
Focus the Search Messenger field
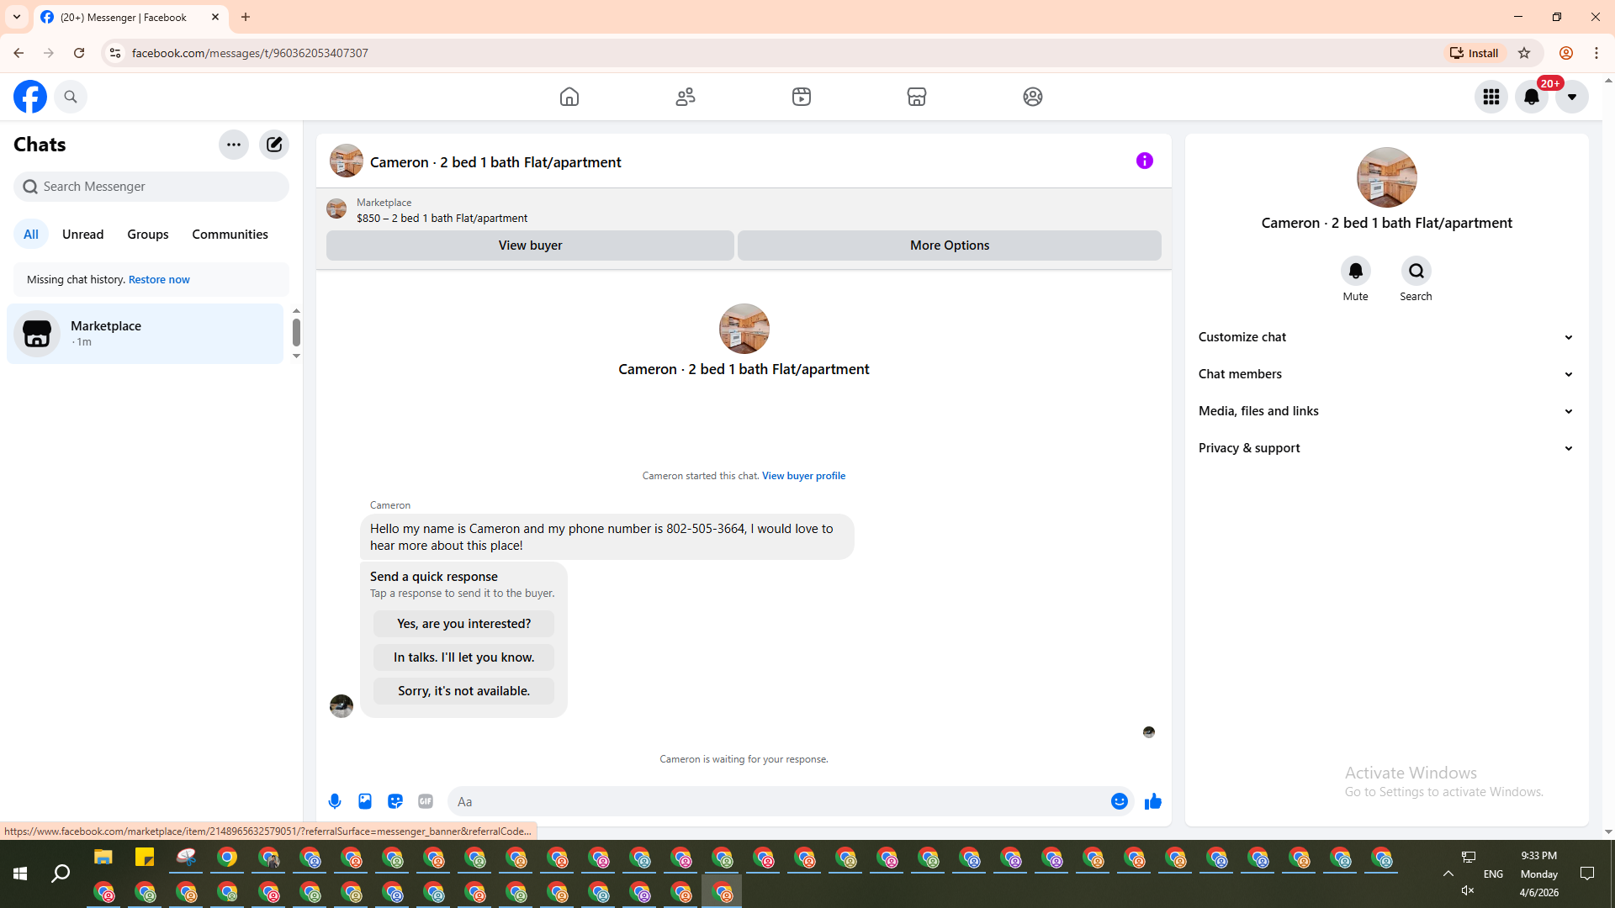[151, 187]
